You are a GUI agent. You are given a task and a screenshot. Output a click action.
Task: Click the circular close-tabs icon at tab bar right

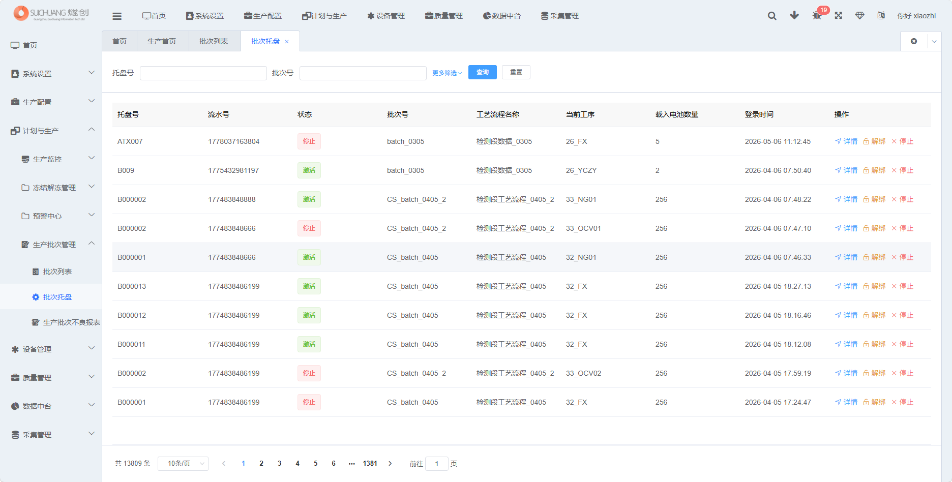(x=914, y=41)
